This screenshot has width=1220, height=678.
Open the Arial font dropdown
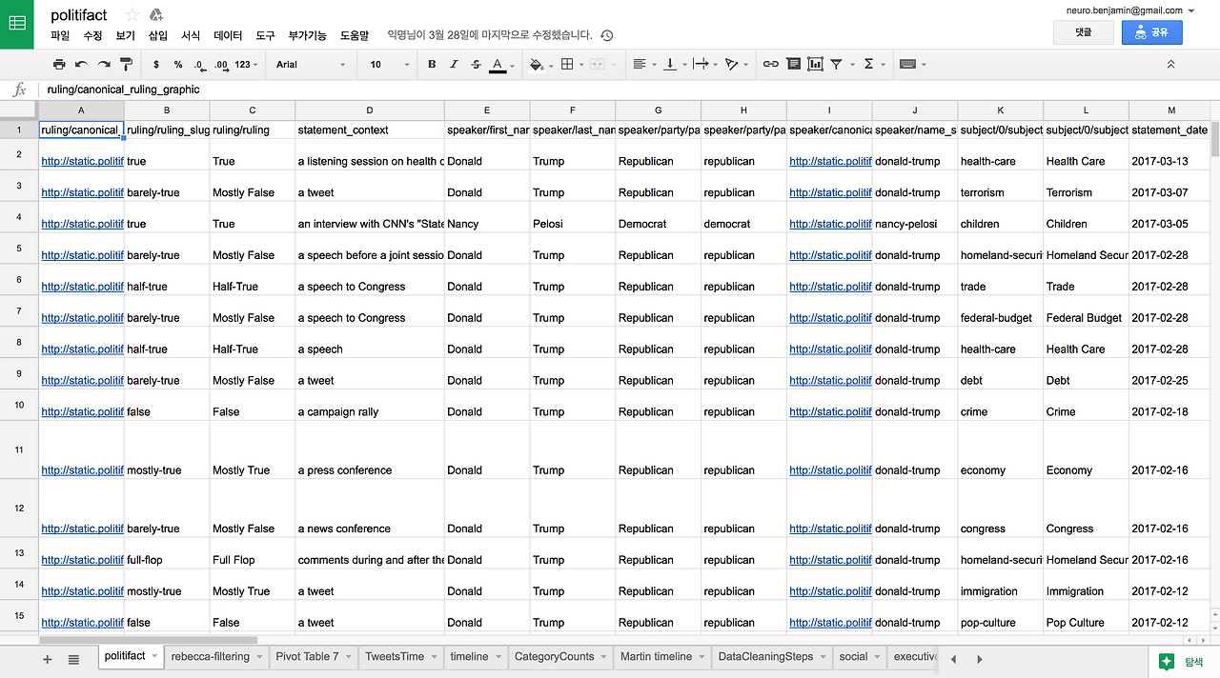tap(311, 64)
